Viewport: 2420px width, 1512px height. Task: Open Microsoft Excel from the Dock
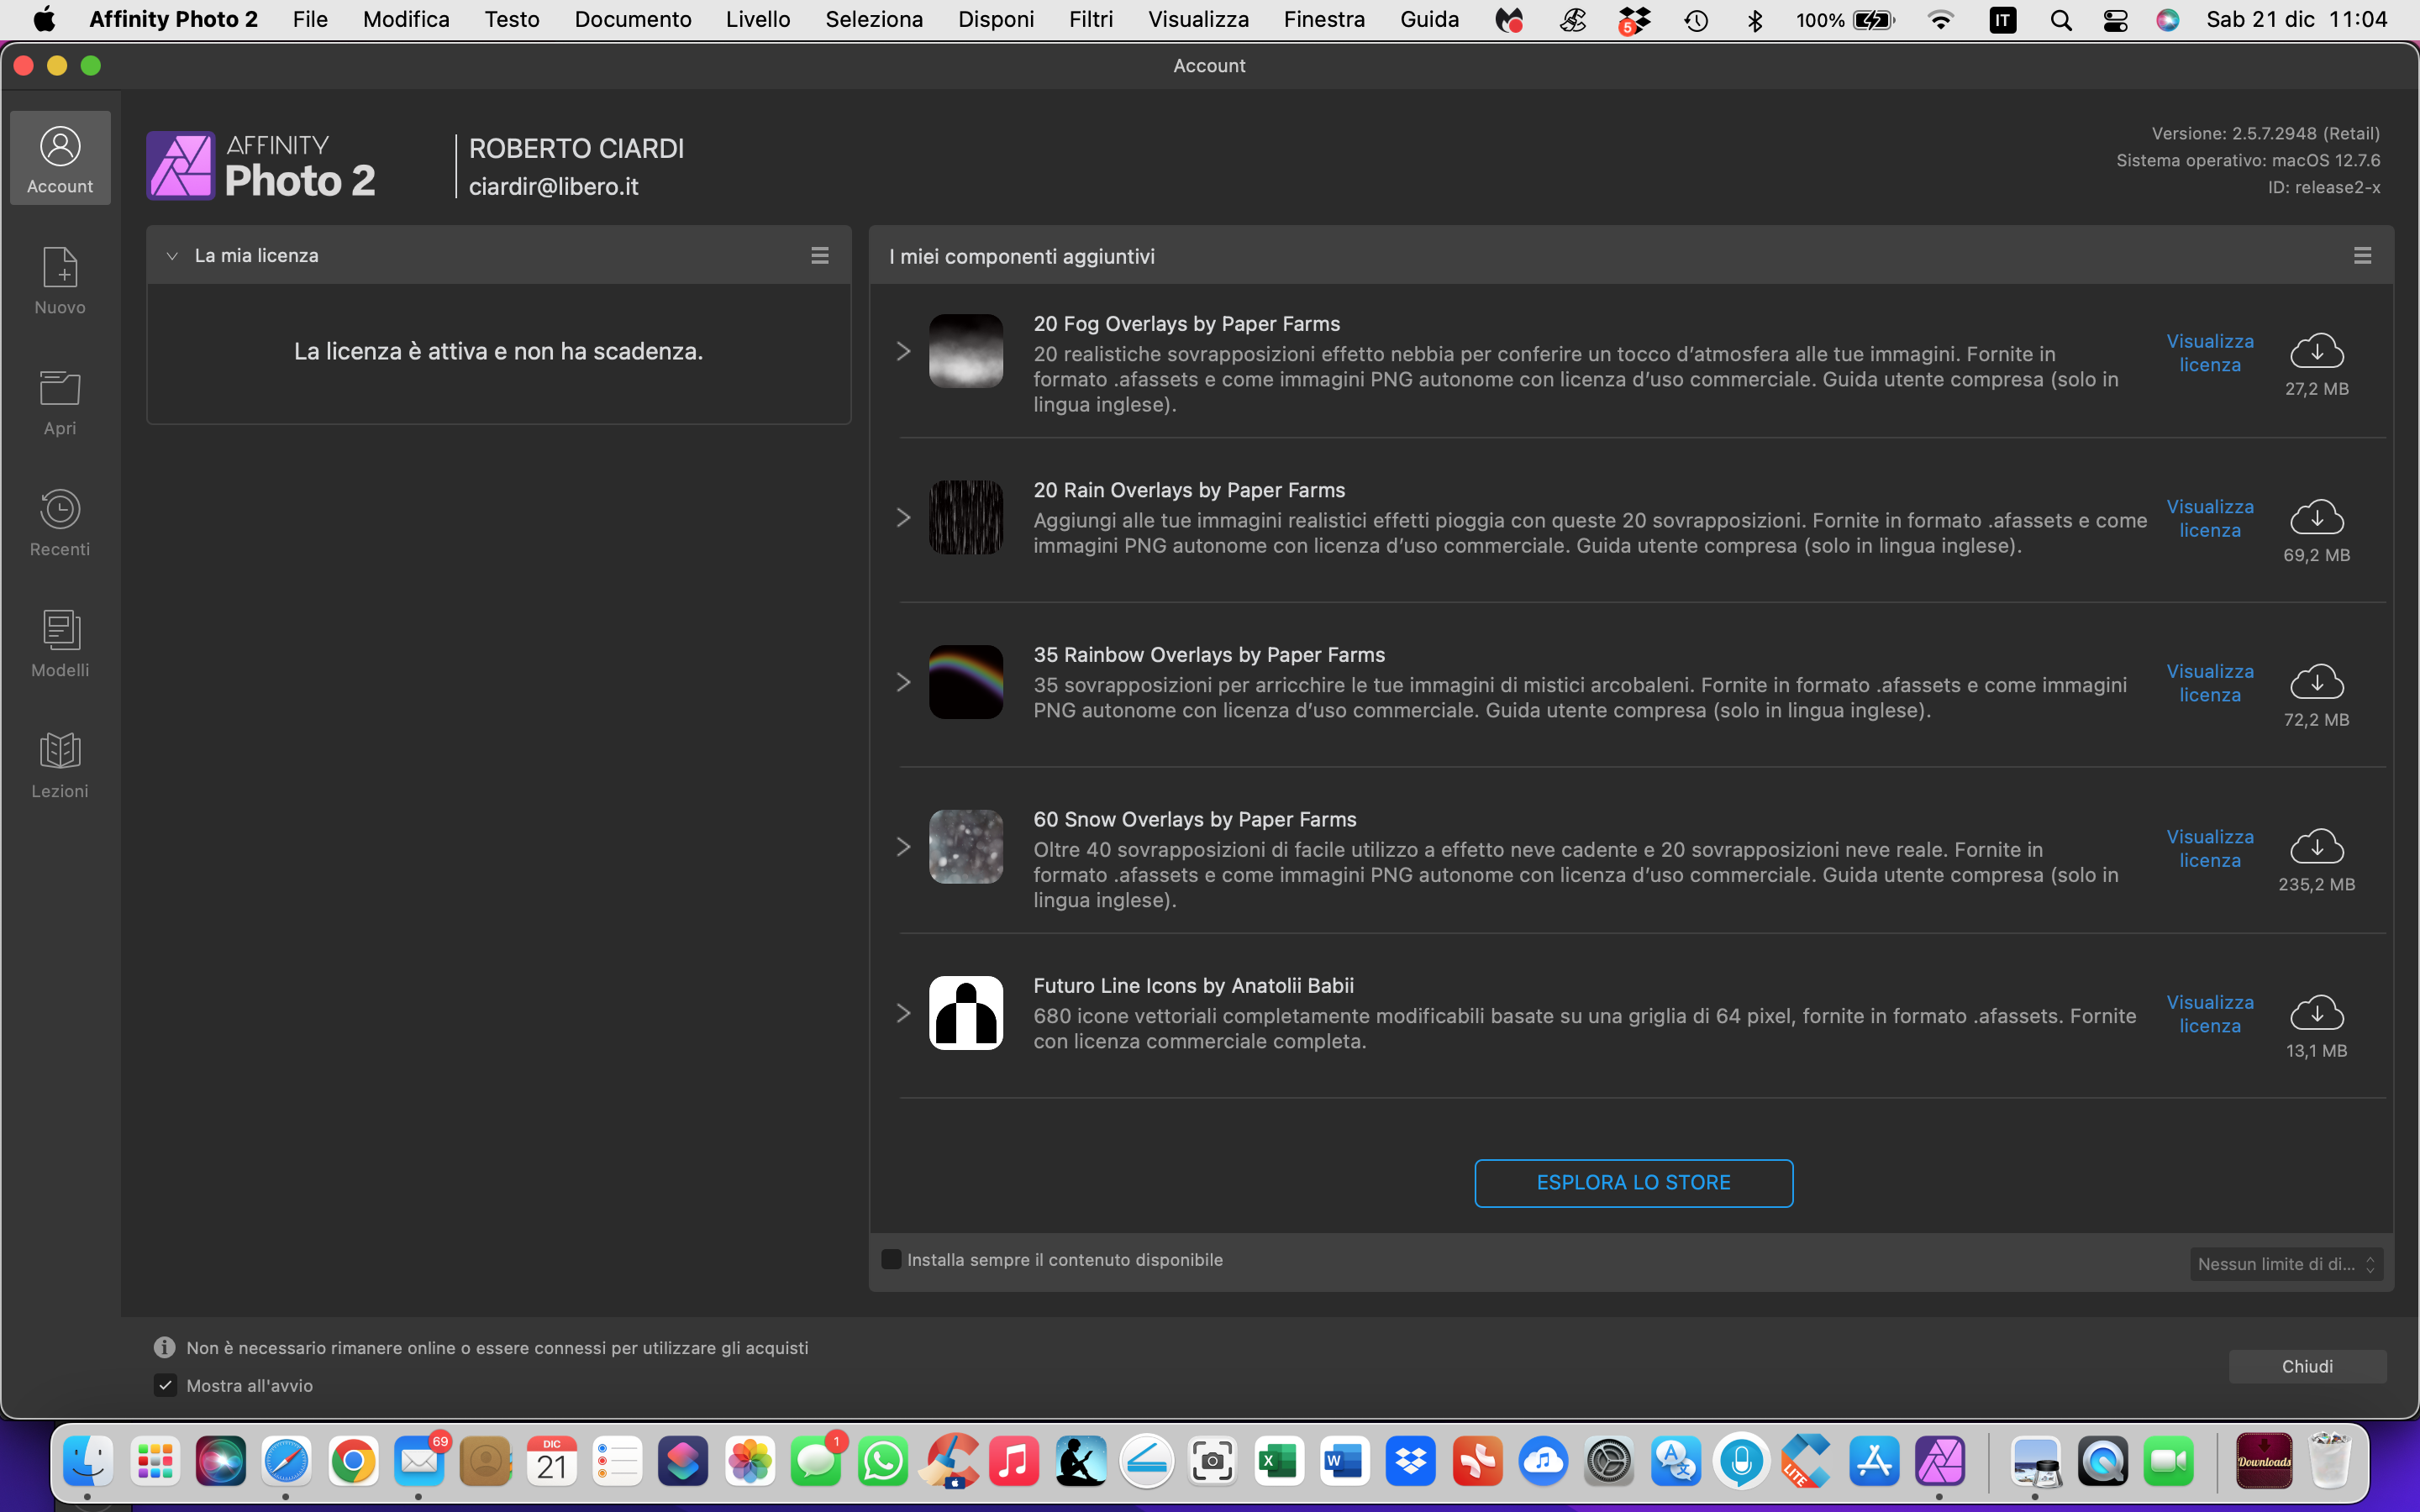point(1279,1462)
